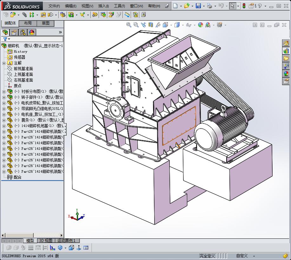
Task: Switch to the ConfigurationManager tab icon
Action: (23, 32)
